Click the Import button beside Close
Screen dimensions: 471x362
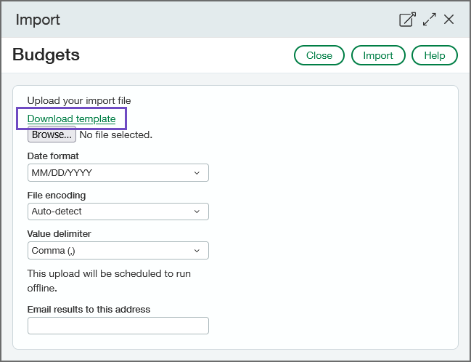coord(377,55)
